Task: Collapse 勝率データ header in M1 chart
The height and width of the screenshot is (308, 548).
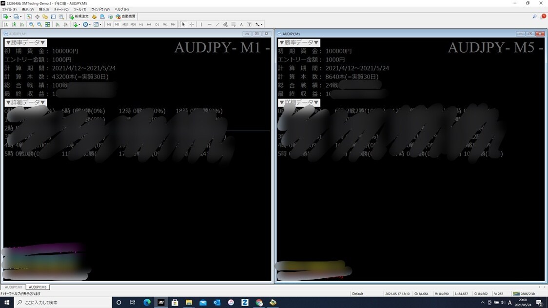Action: click(25, 42)
